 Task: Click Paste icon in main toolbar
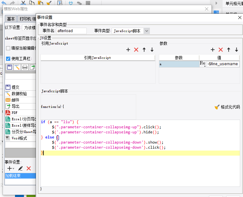click(x=40, y=3)
